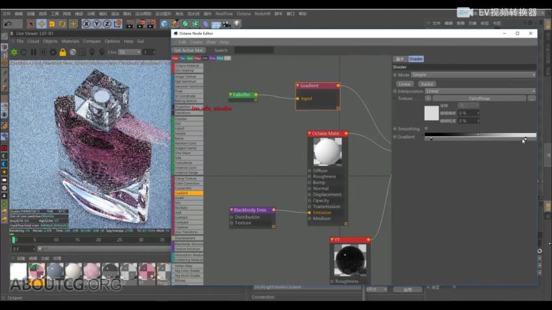This screenshot has height=310, width=552.
Task: Toggle the green Gen node filter
Action: point(190,58)
